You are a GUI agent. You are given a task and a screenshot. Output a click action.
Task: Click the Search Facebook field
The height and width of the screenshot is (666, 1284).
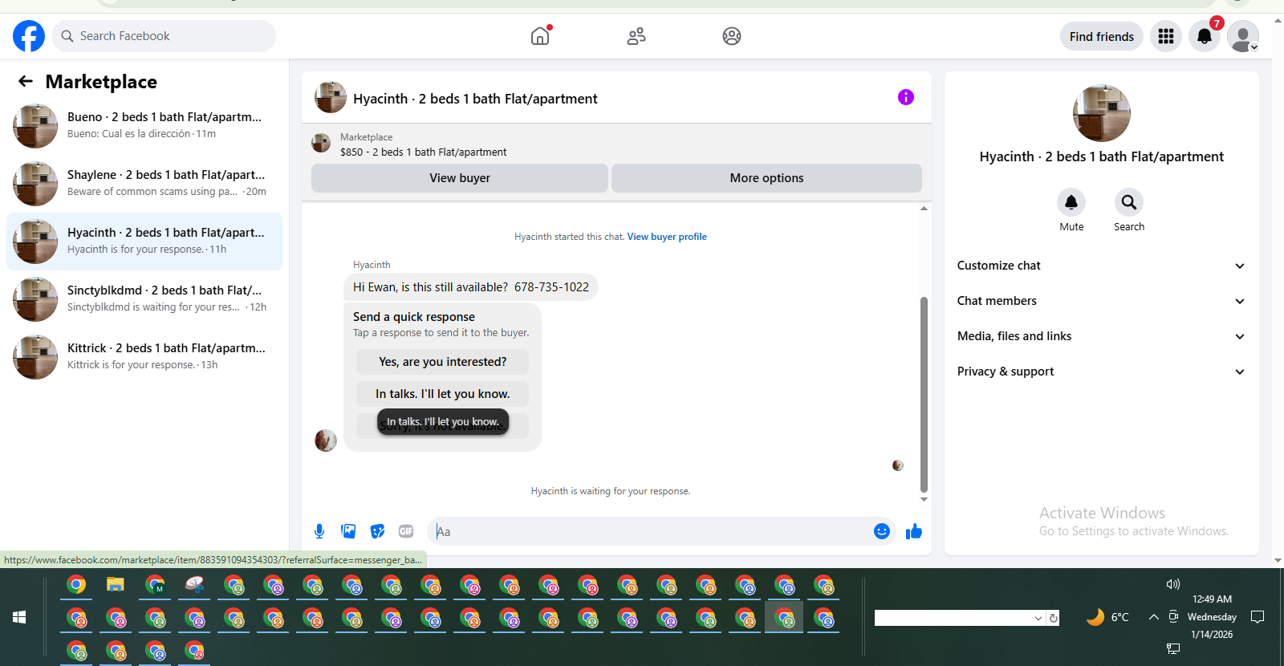(x=164, y=36)
